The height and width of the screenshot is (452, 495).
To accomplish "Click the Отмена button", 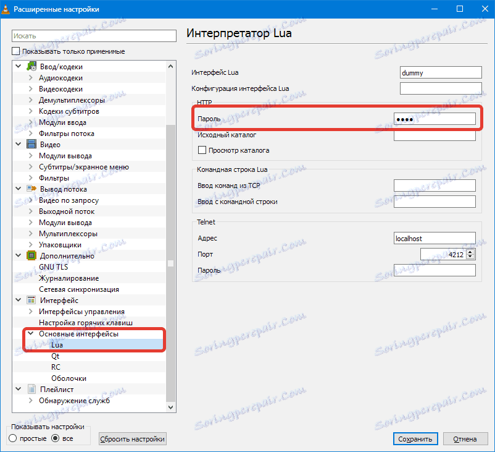I will (465, 439).
